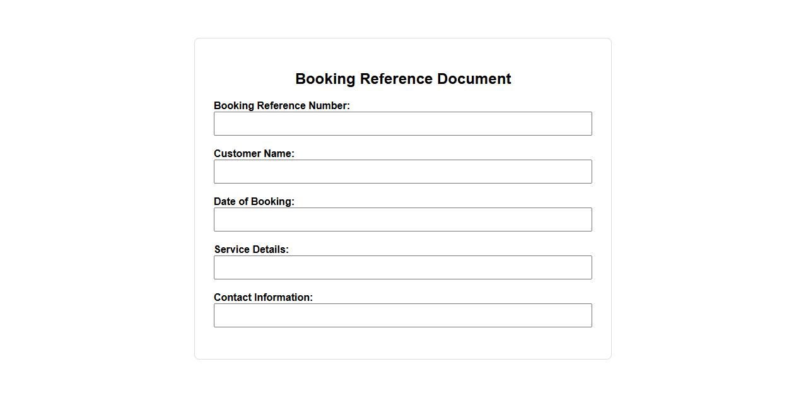Click the word "Number:" in the first label
Image resolution: width=806 pixels, height=410 pixels.
tap(329, 106)
